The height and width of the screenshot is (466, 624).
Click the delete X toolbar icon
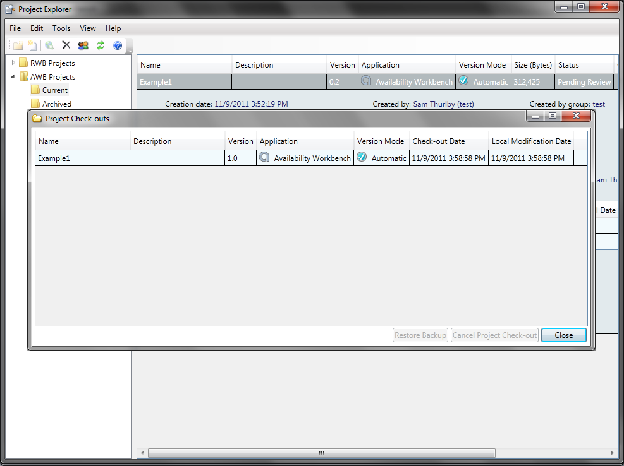[x=66, y=45]
